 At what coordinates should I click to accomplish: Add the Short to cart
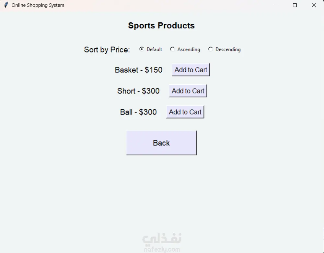[x=188, y=91]
